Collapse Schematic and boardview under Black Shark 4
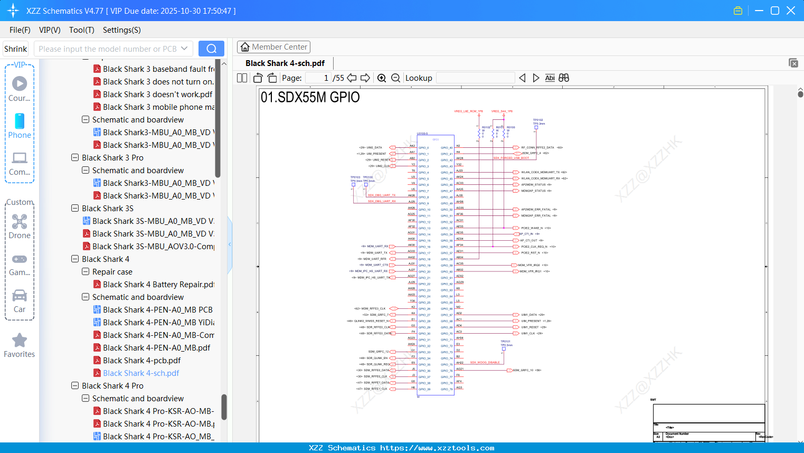 point(86,297)
